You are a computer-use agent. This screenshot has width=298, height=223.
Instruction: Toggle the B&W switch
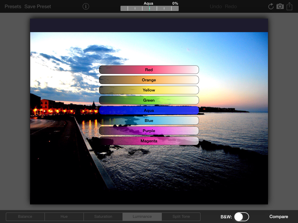click(x=242, y=217)
